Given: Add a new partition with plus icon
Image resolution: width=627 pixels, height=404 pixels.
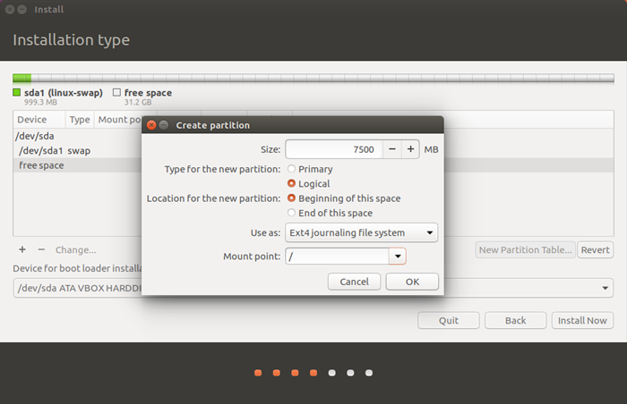Looking at the screenshot, I should (x=22, y=250).
